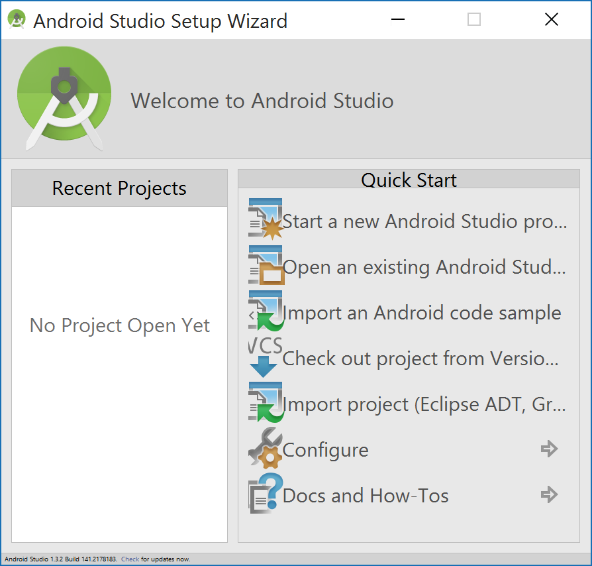Click the Docs question mark icon
592x566 pixels.
[x=266, y=494]
